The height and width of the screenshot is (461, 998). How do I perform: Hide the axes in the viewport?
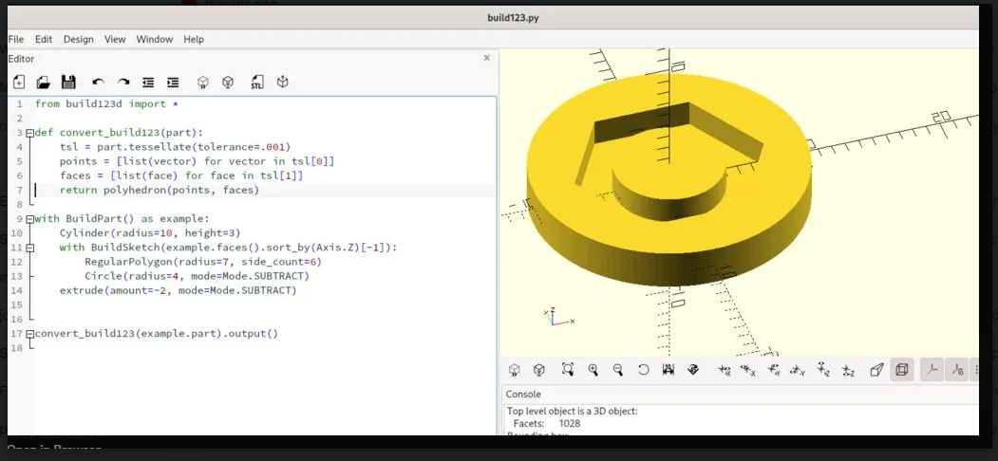point(932,370)
